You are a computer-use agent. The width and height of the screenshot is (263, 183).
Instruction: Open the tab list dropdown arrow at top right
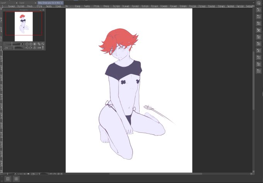253,3
